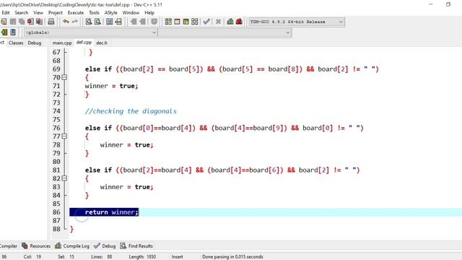Open the Window menu
462x260 pixels.
pyautogui.click(x=131, y=13)
